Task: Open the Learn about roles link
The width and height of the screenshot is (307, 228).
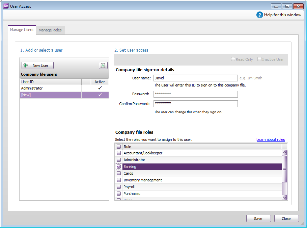Action: (271, 140)
